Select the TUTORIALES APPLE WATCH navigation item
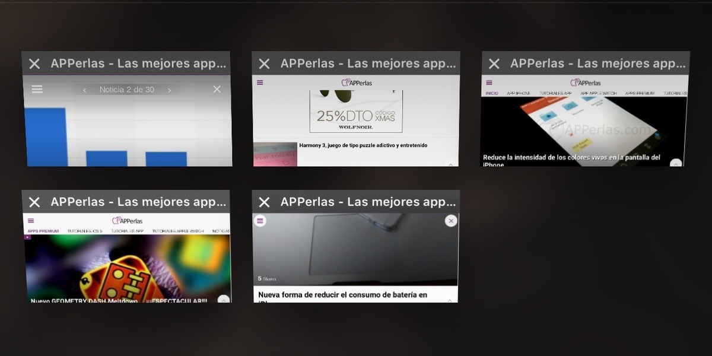 tap(177, 231)
